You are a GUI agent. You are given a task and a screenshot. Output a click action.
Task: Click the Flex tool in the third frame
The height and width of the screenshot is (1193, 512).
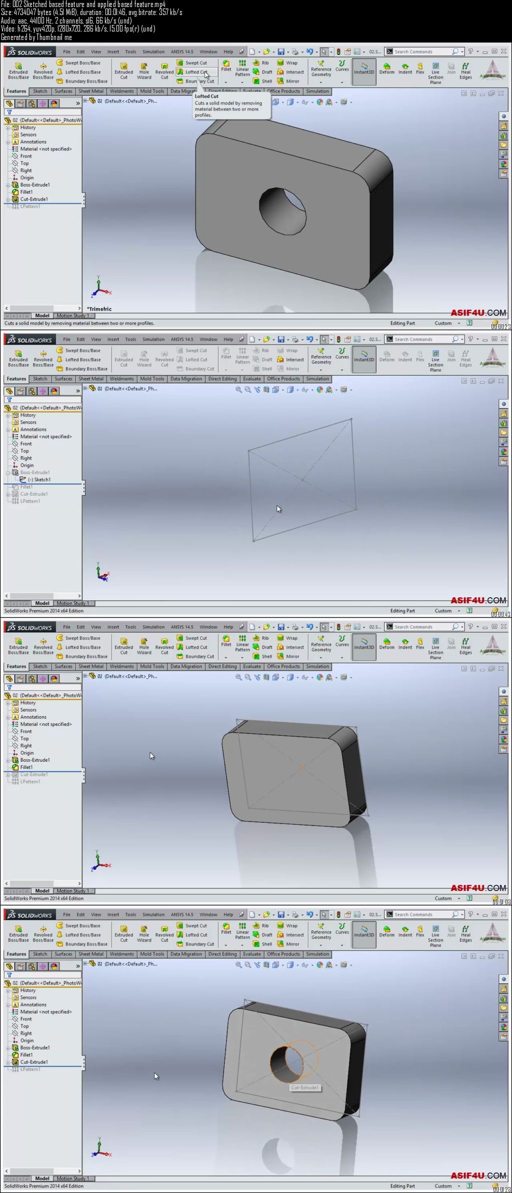[x=420, y=643]
